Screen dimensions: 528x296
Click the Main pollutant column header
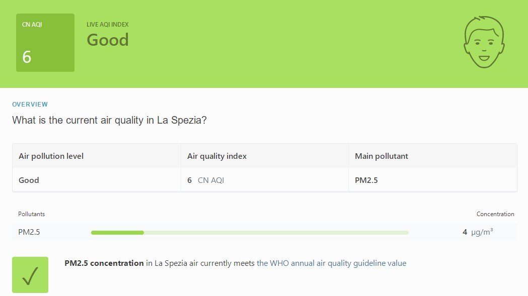381,156
